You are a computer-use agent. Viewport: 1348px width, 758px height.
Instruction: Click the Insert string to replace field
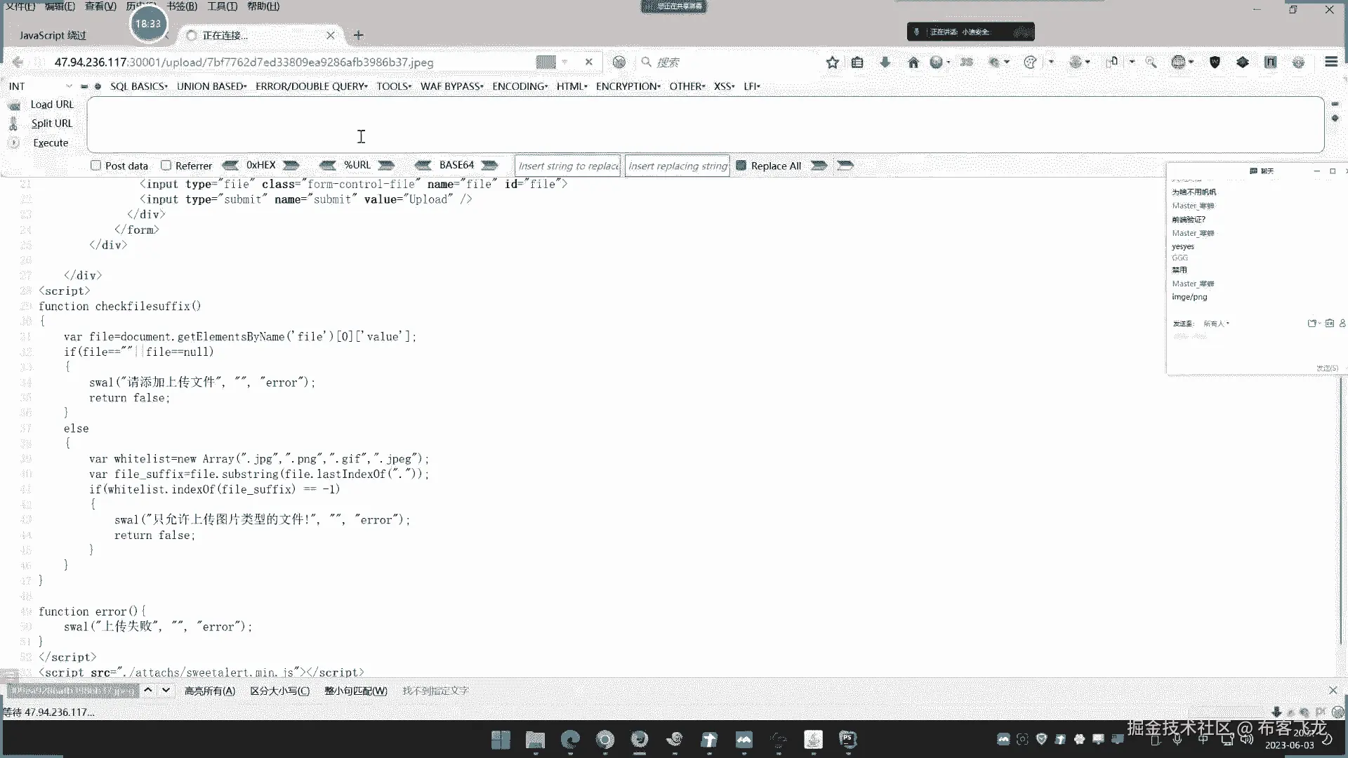pos(567,166)
